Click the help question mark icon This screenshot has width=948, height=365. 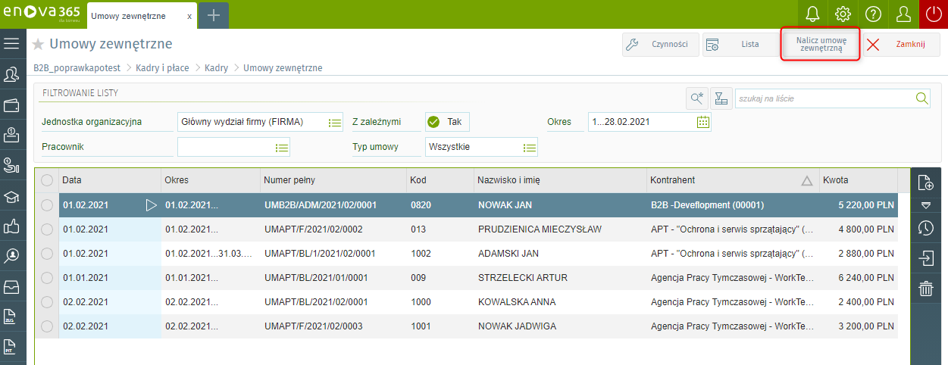click(x=873, y=14)
